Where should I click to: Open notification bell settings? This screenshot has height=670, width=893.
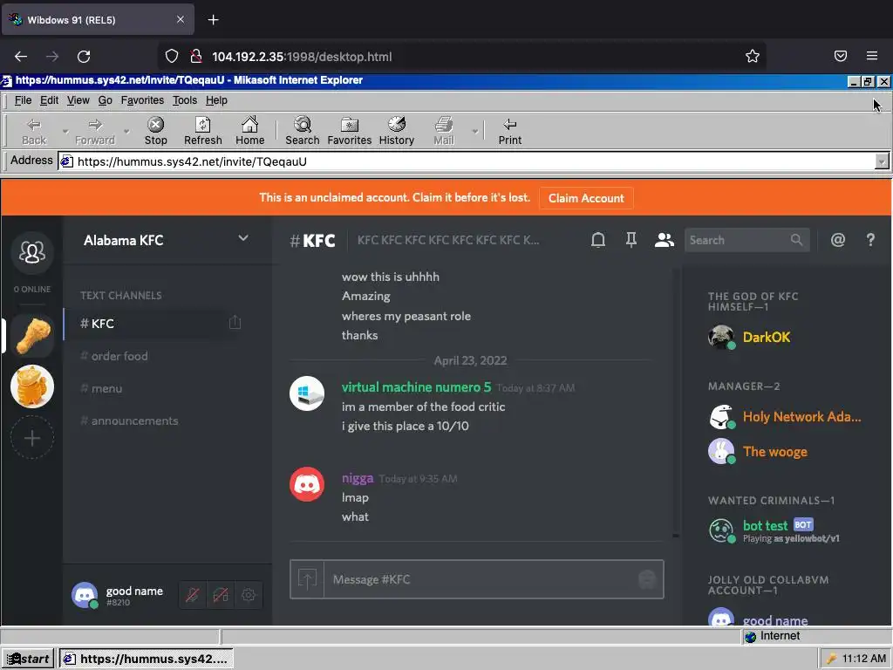pyautogui.click(x=598, y=240)
